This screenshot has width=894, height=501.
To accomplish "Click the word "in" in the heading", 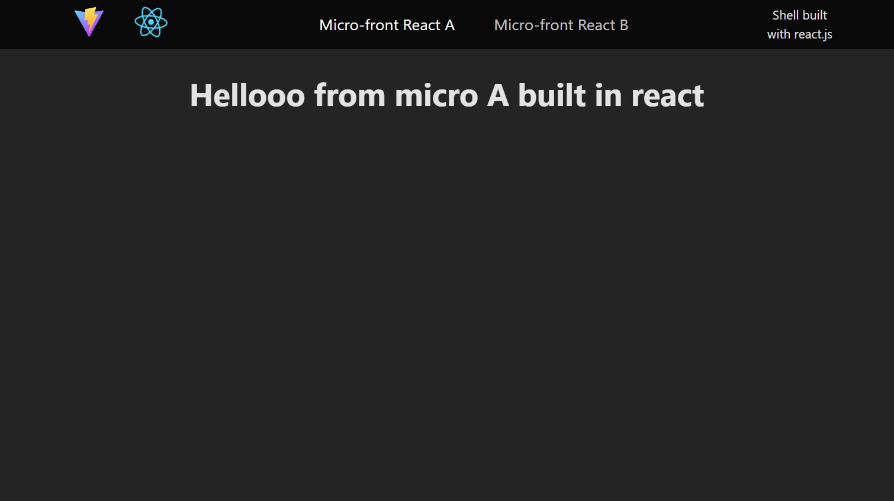I will [608, 95].
